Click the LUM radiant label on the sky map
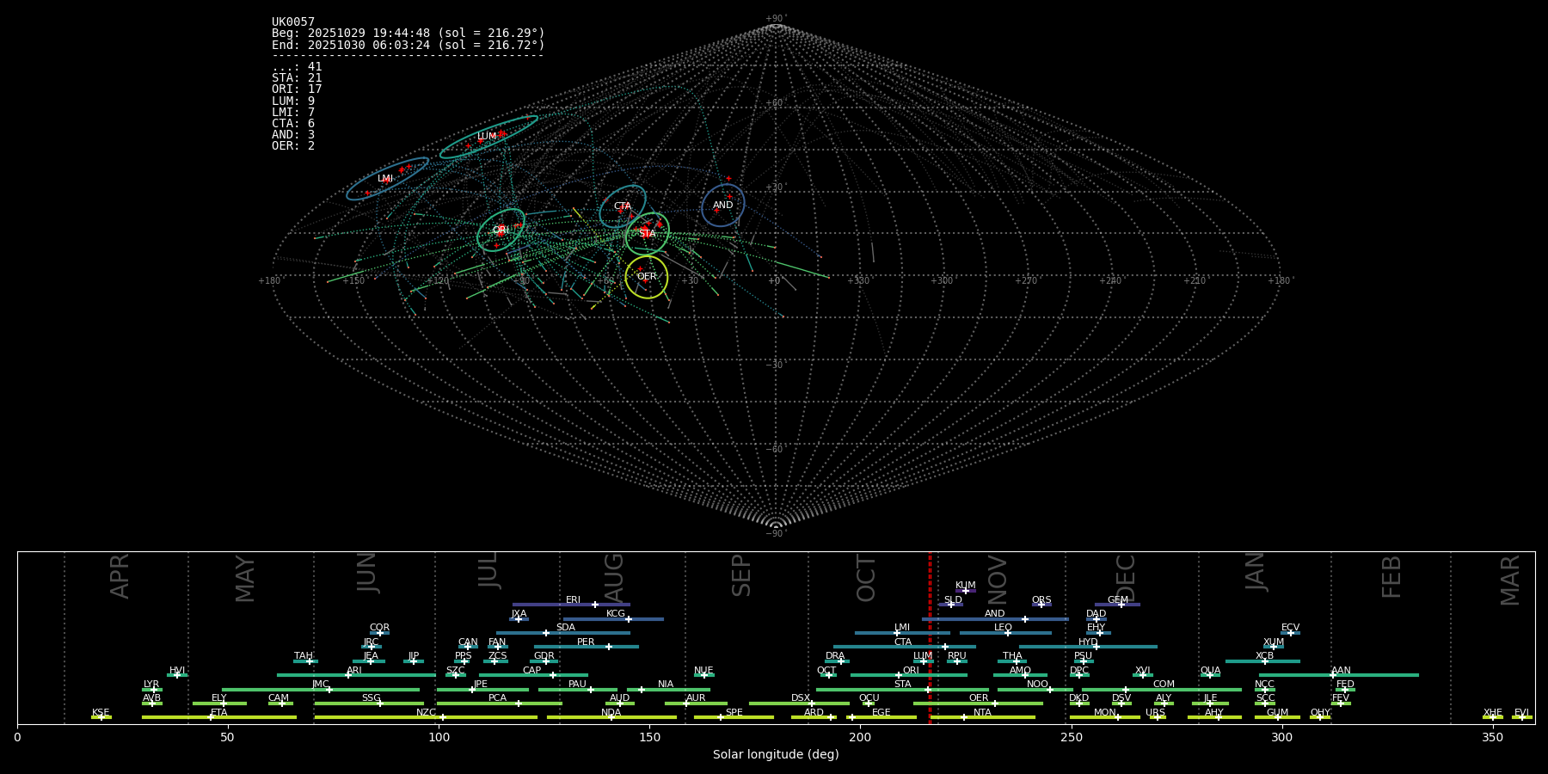This screenshot has width=1548, height=774. pyautogui.click(x=487, y=137)
